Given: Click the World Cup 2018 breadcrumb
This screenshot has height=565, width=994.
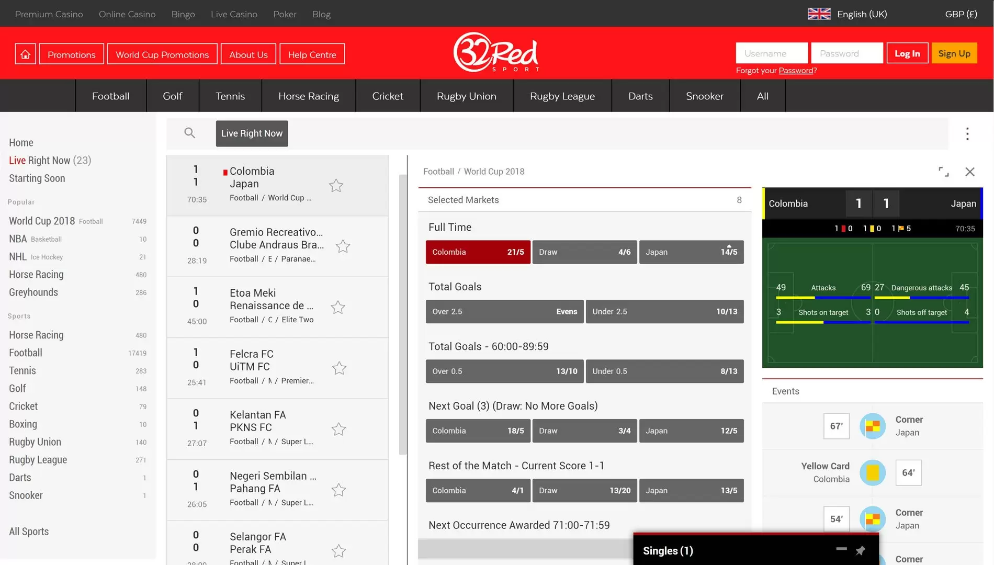Looking at the screenshot, I should 494,172.
